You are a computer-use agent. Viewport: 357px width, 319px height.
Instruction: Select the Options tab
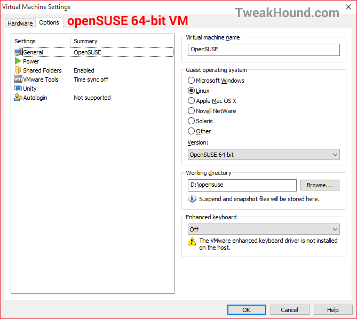[x=49, y=22]
